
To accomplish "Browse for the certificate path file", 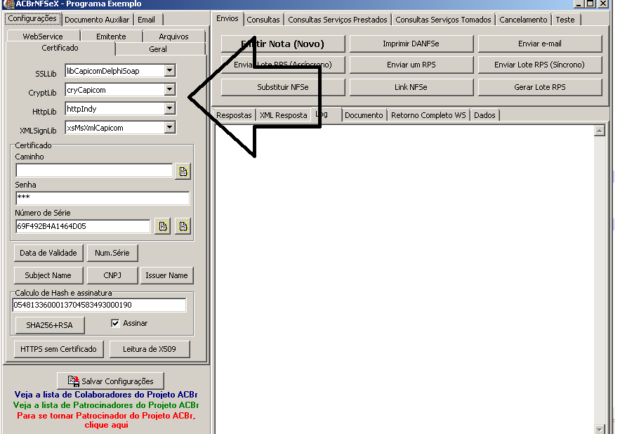I will pyautogui.click(x=183, y=171).
